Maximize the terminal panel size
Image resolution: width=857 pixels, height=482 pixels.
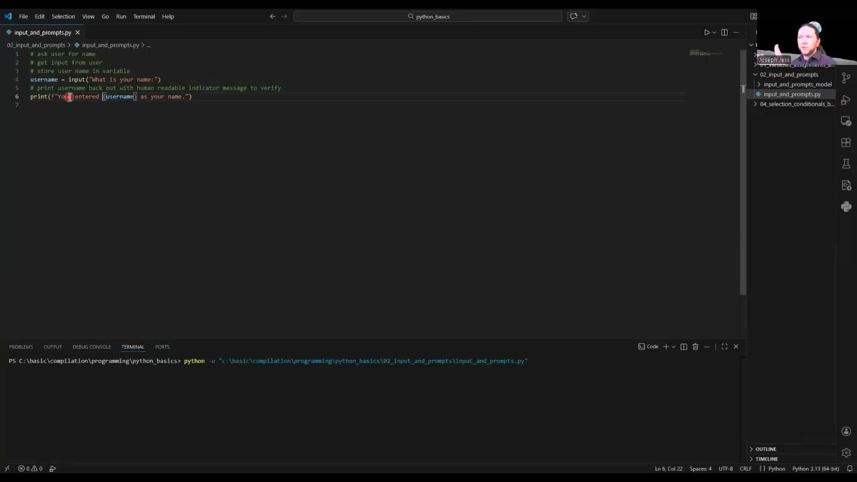coord(724,347)
